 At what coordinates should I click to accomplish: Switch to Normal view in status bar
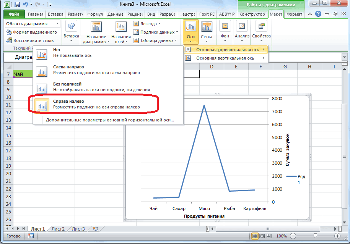(x=255, y=236)
